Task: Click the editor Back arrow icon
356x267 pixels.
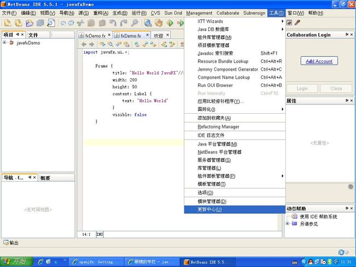Action: 84,44
